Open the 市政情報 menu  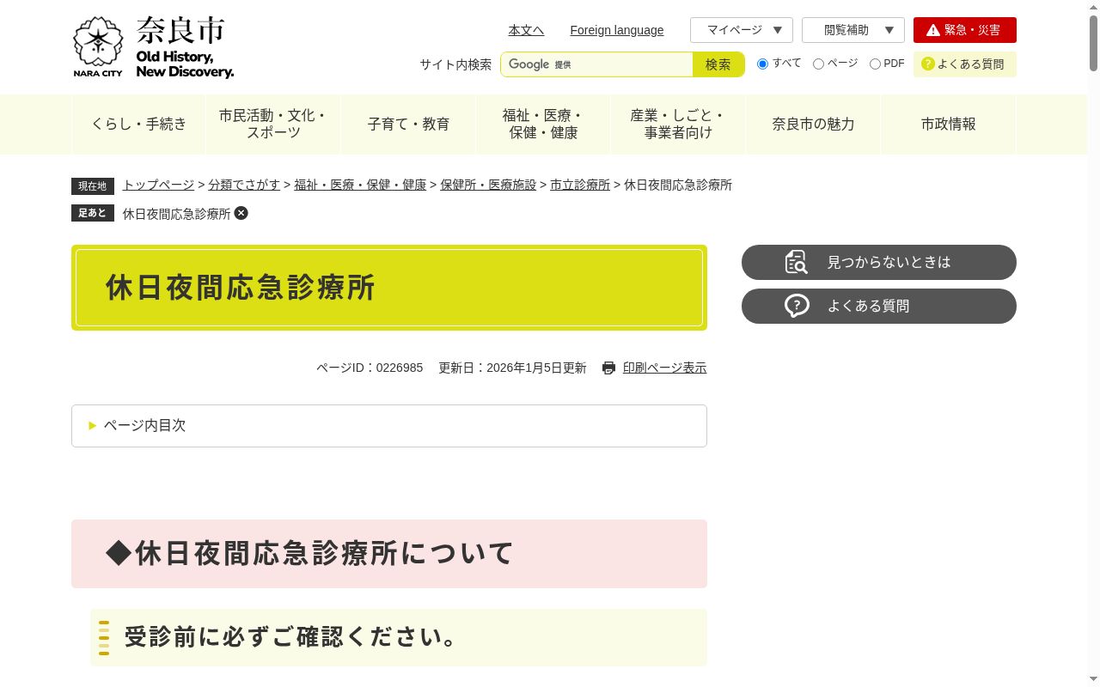pyautogui.click(x=948, y=125)
